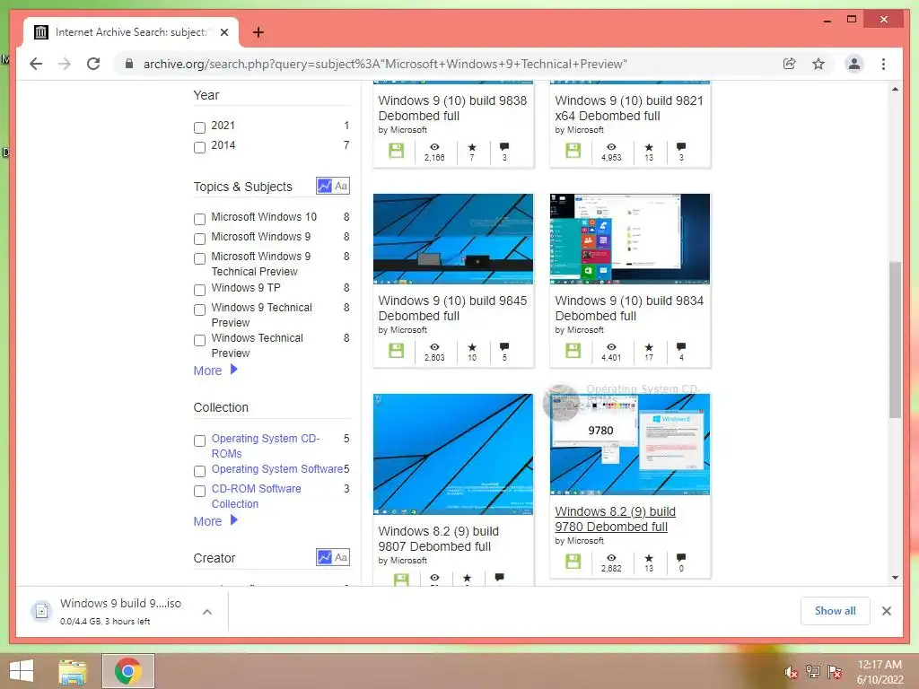The image size is (919, 689).
Task: Open Windows 8.2 (9) build 9780 link
Action: point(615,519)
